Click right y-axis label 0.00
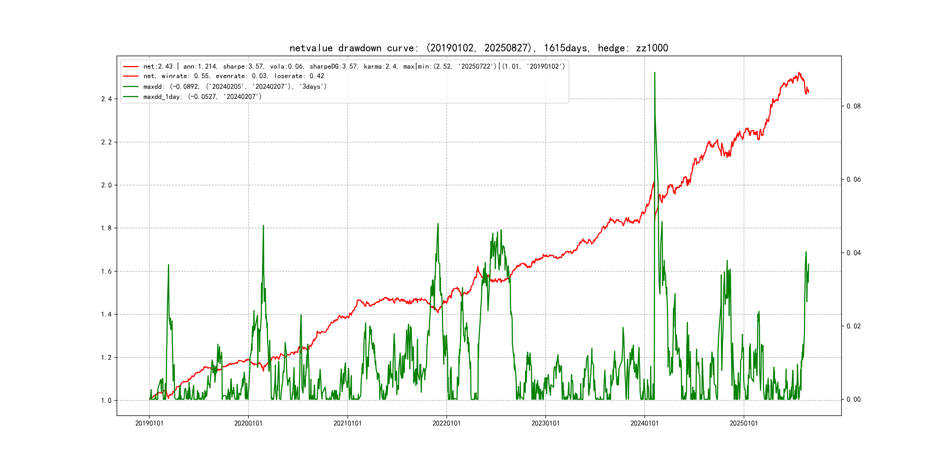Screen dimensions: 935x467 853,400
